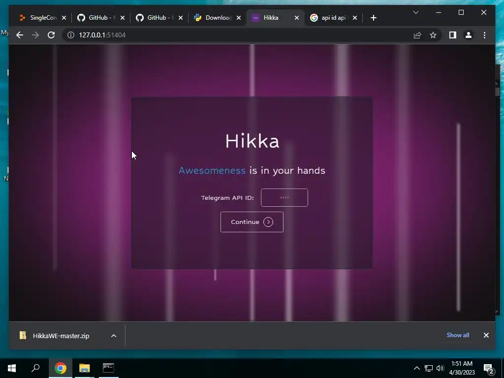Open the volume tray icon
The height and width of the screenshot is (378, 504).
pos(440,368)
